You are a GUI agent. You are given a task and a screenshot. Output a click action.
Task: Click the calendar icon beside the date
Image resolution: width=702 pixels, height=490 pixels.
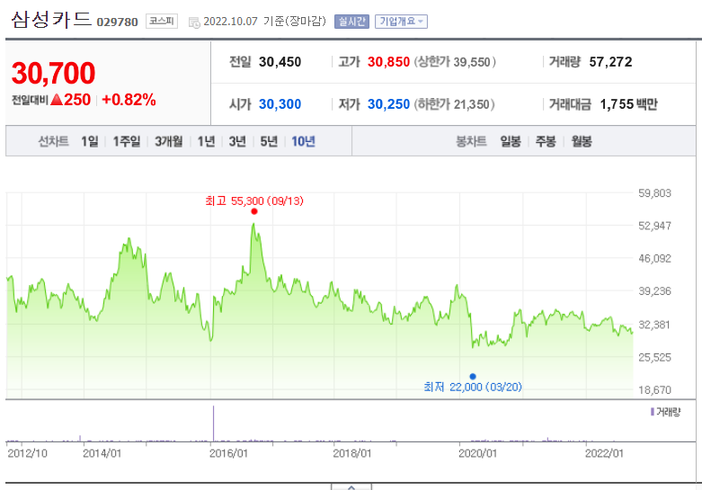pyautogui.click(x=194, y=22)
